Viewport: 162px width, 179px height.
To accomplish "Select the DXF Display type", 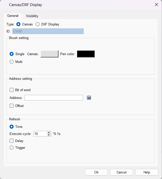I will [38, 24].
